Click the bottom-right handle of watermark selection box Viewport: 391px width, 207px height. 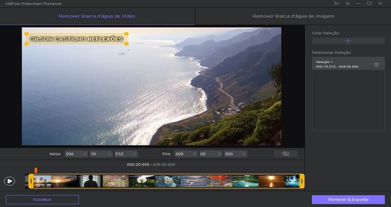pos(126,44)
